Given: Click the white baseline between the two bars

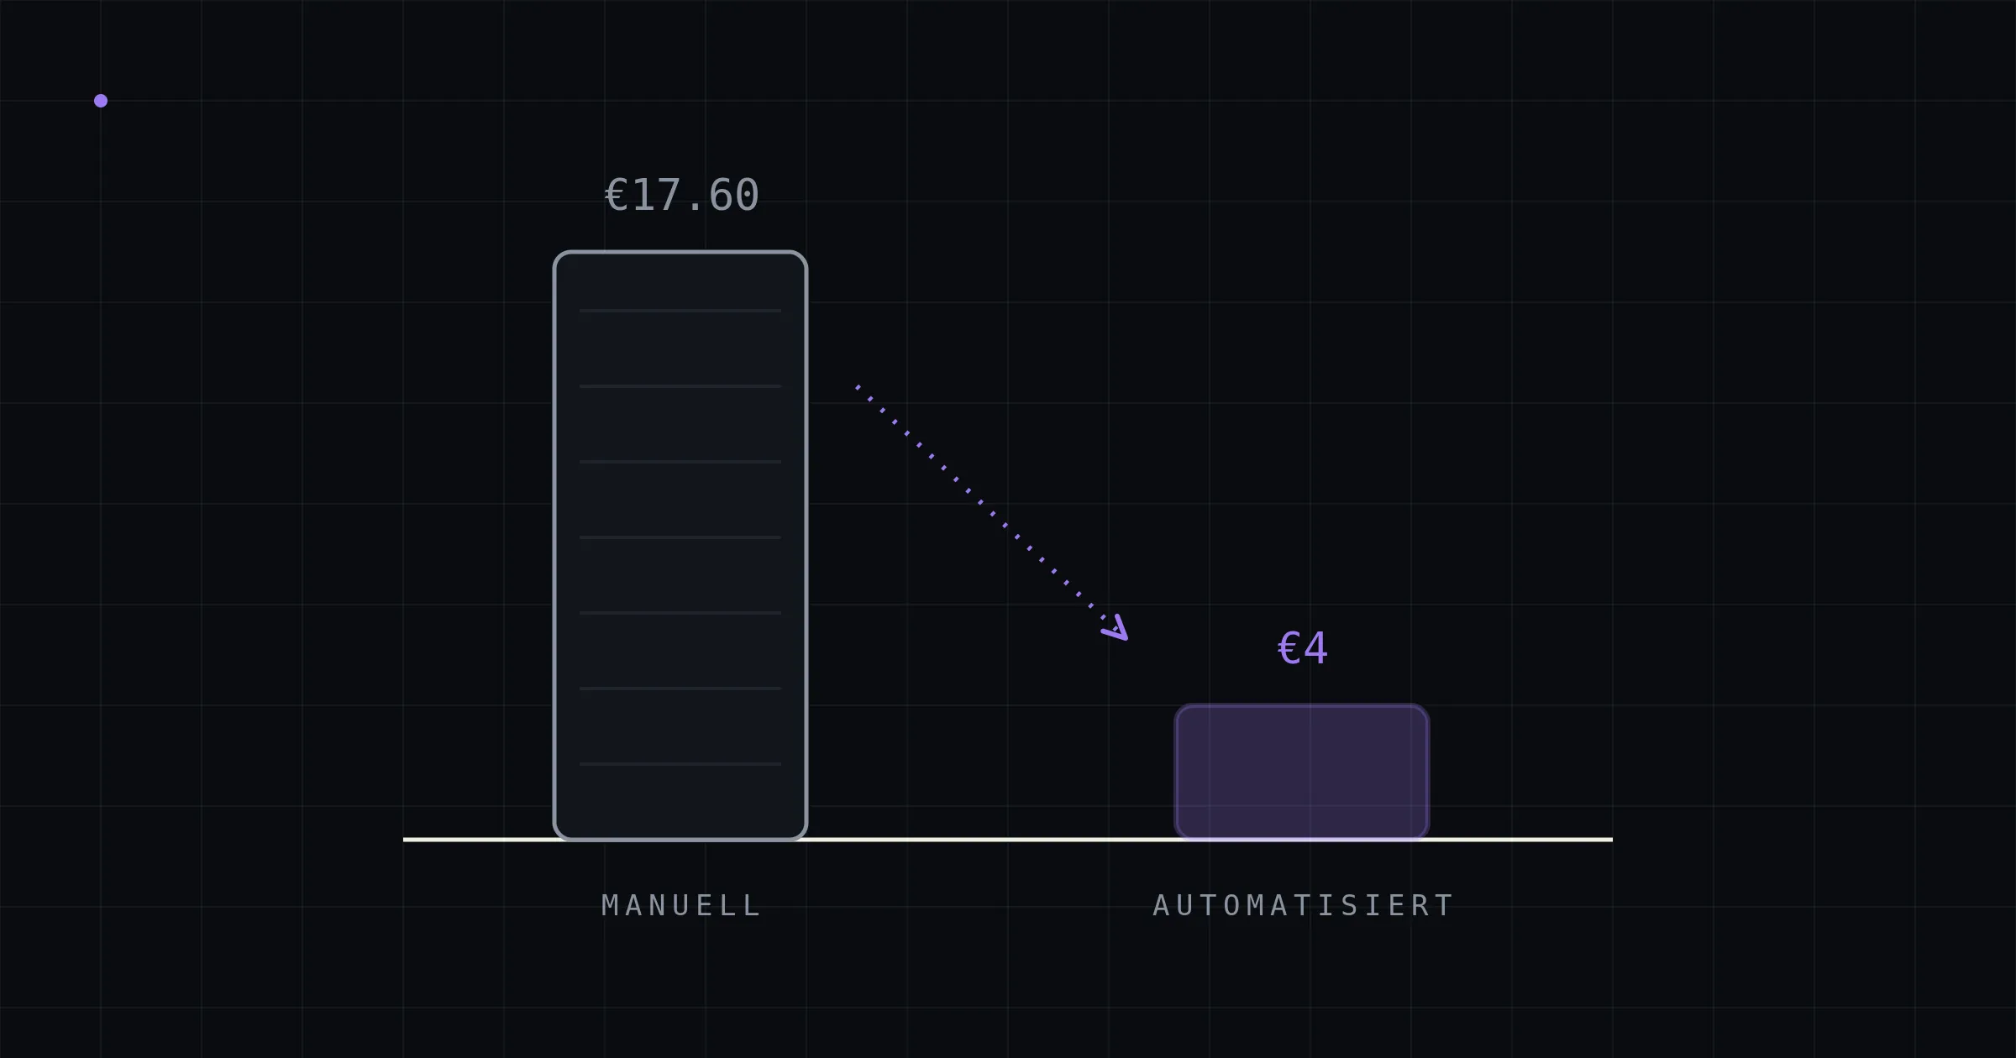Looking at the screenshot, I should pyautogui.click(x=991, y=840).
